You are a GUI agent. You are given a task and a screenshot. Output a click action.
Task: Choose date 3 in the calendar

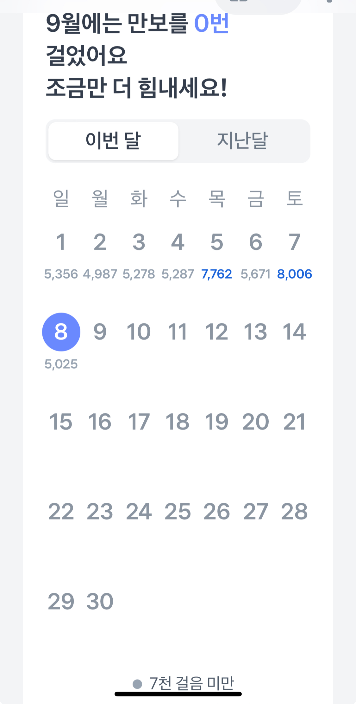coord(139,242)
